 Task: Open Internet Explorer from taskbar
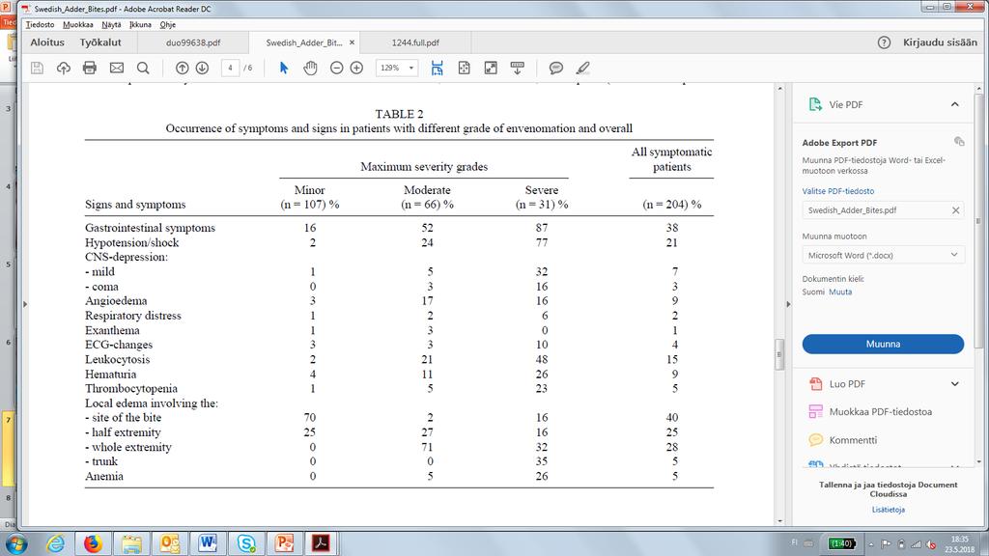point(55,542)
